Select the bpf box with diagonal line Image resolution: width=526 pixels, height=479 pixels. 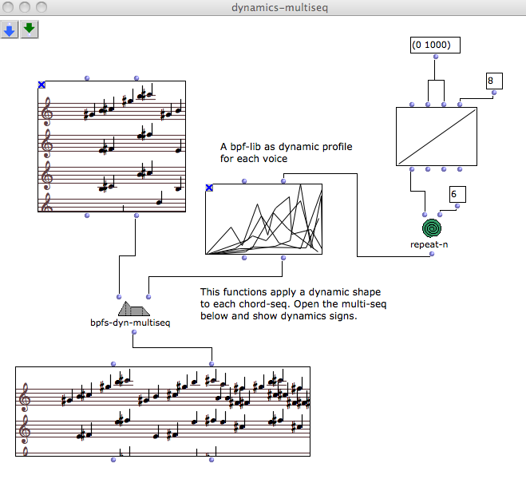point(436,137)
